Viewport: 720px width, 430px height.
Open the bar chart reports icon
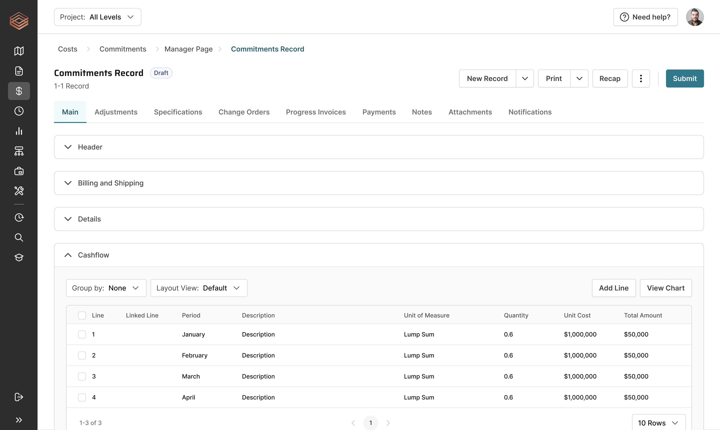point(19,131)
